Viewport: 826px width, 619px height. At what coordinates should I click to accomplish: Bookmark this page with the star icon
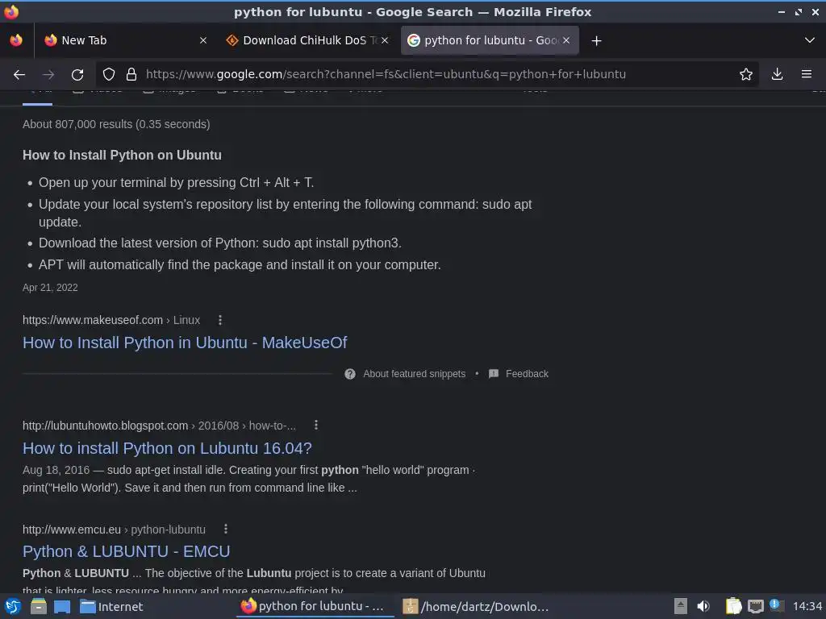coord(746,74)
